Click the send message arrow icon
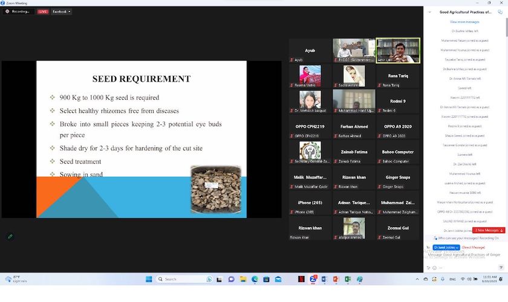Viewport: 508px width, 302px height. click(500, 268)
